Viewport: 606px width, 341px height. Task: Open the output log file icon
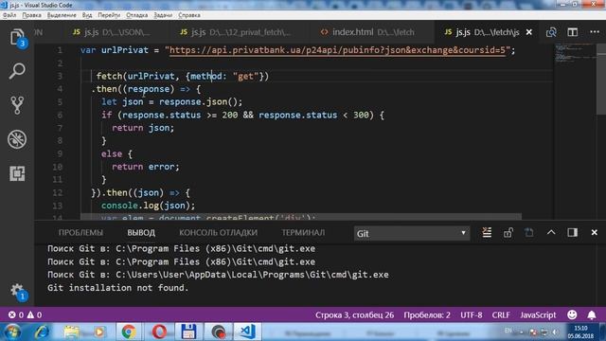528,233
